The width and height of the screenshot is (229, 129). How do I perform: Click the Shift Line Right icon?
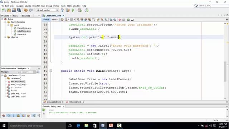(115, 20)
